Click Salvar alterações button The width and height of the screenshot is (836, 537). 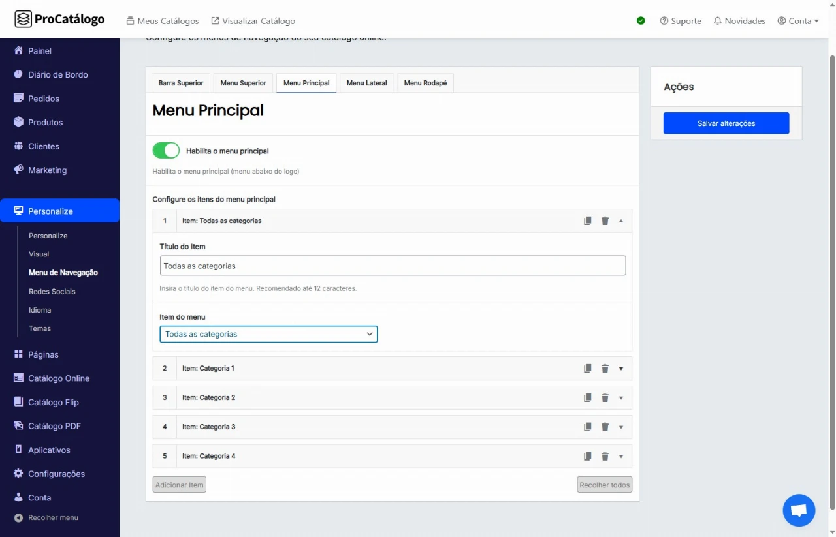point(726,123)
